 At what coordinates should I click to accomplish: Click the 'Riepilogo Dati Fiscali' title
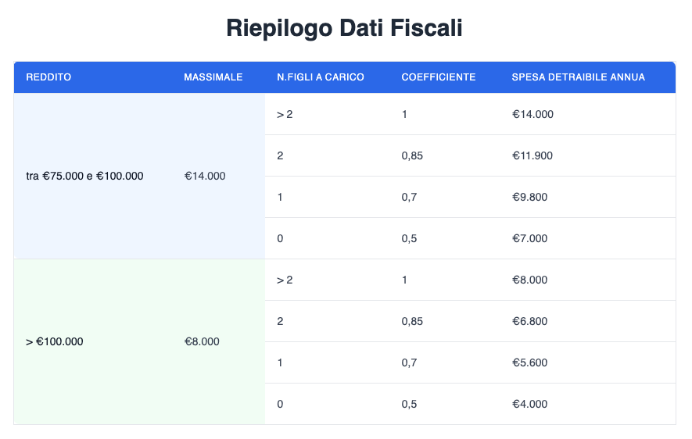click(x=345, y=28)
